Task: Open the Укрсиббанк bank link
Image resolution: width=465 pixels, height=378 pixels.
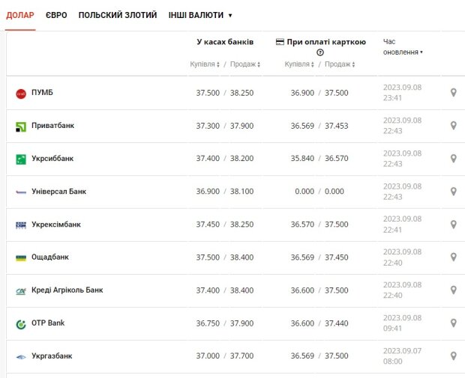Action: click(x=52, y=159)
